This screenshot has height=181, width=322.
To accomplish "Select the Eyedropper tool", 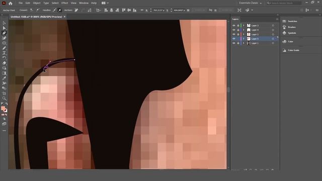I will click(4, 78).
